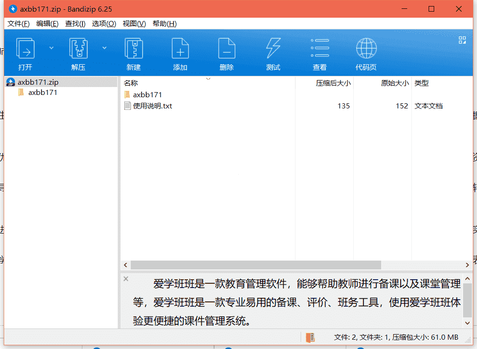Viewport: 477px width, 349px height.
Task: Click the horizontal scrollbar left arrow
Action: pos(126,265)
